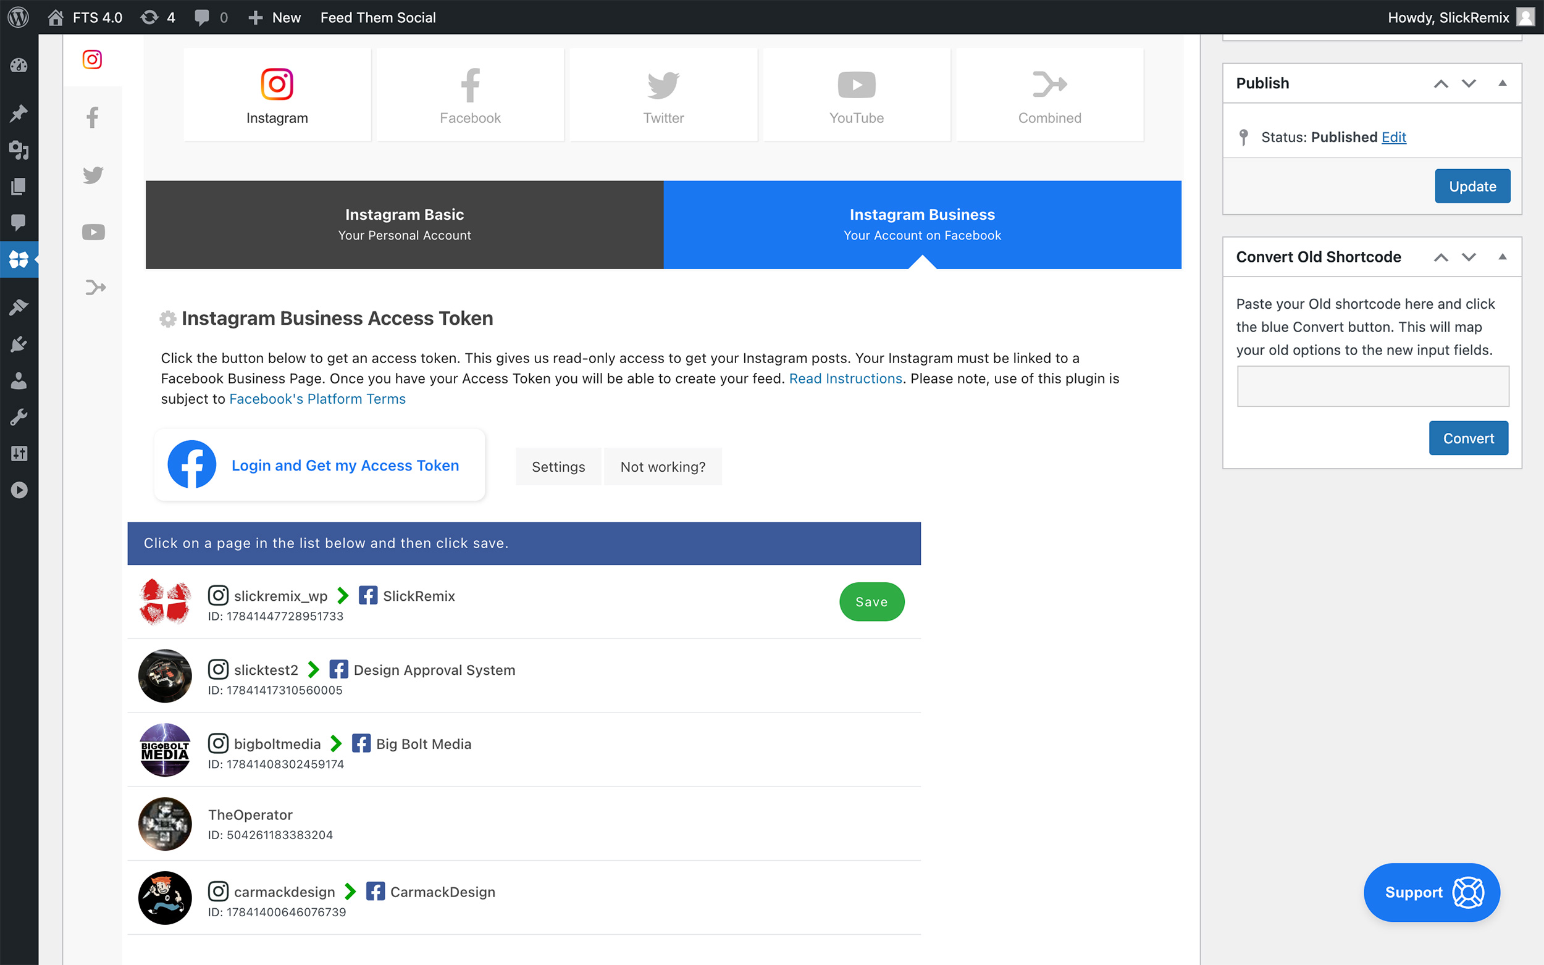This screenshot has width=1544, height=965.
Task: Open the New content menu
Action: pos(274,17)
